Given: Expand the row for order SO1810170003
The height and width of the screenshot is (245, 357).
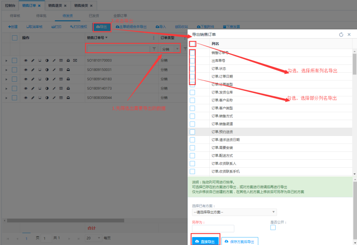Looking at the screenshot, I should (x=6, y=60).
